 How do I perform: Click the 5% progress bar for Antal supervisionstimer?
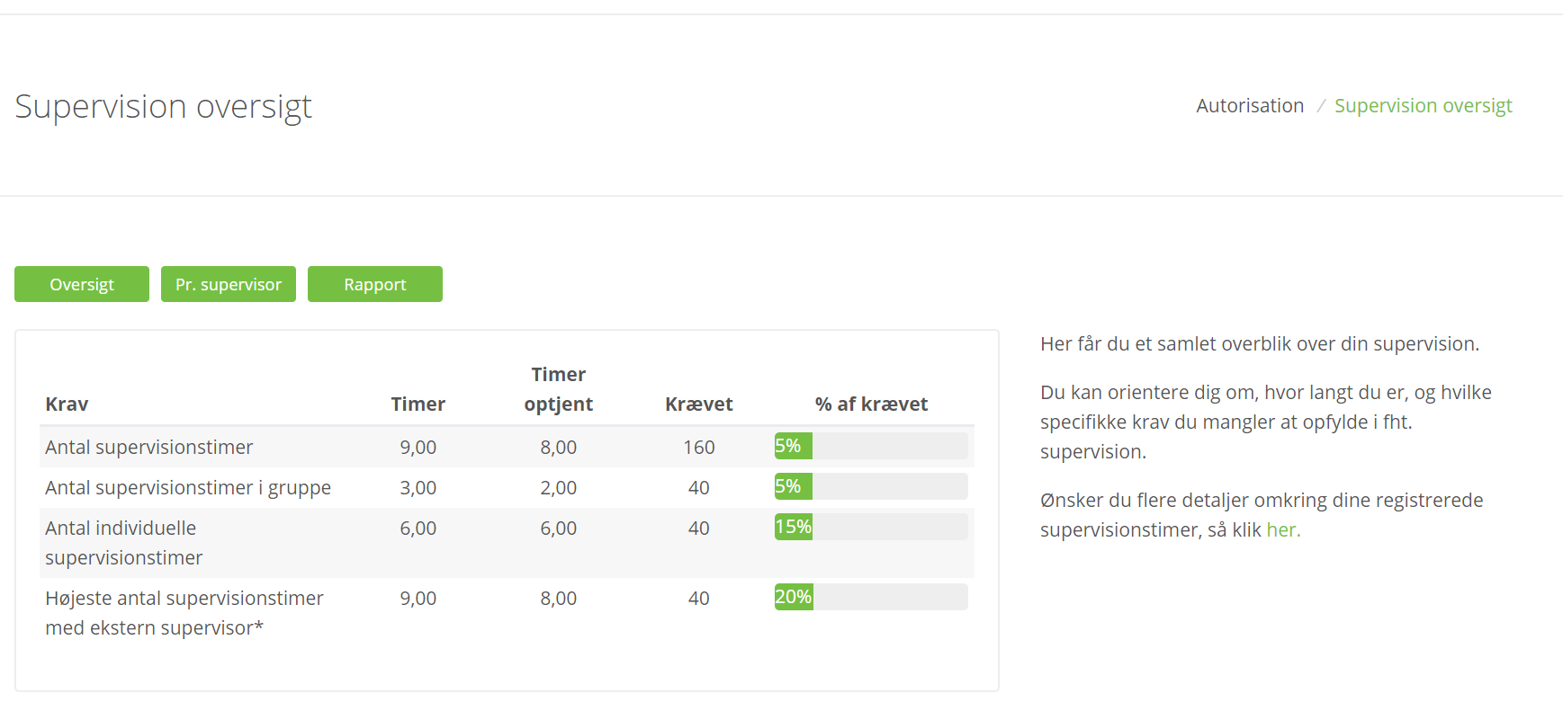pyautogui.click(x=870, y=446)
